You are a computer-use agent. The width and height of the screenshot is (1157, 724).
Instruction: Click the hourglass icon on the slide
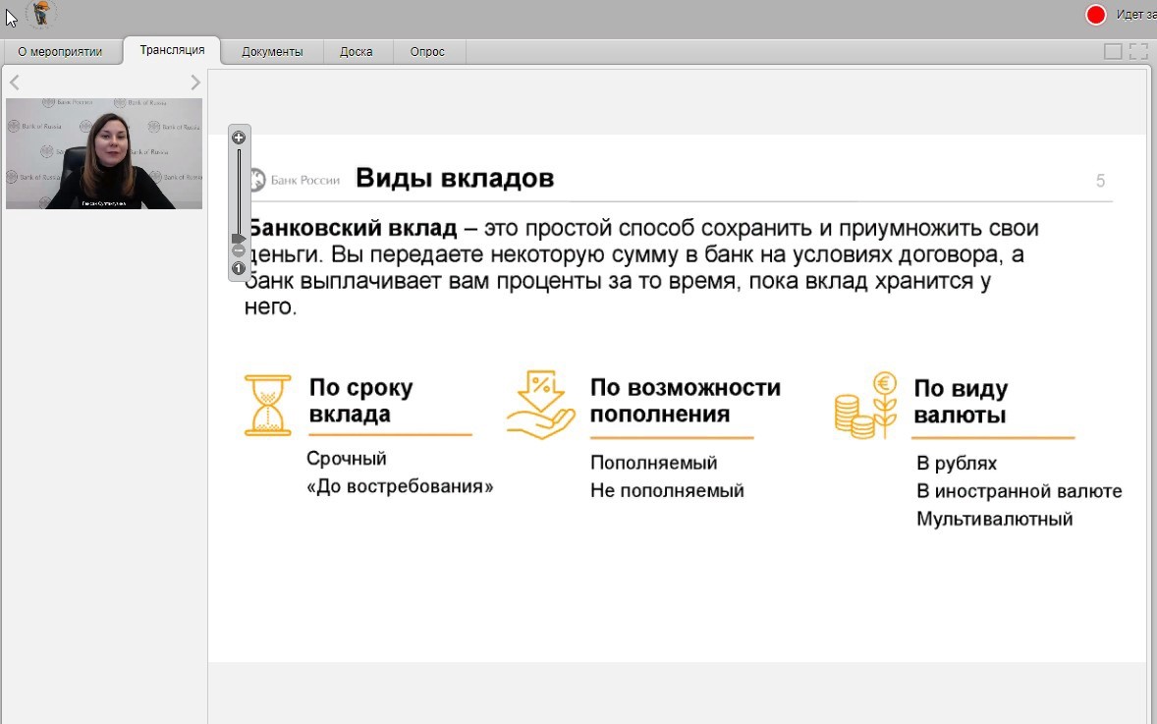[268, 405]
